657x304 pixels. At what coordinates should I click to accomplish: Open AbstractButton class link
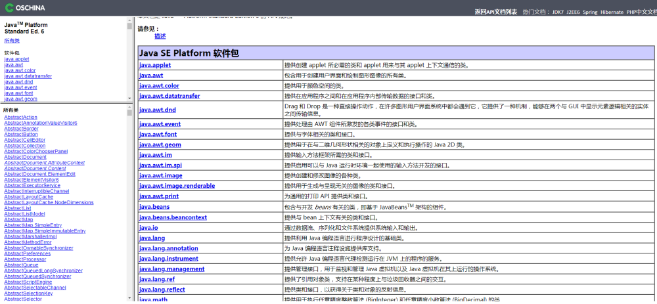(21, 135)
